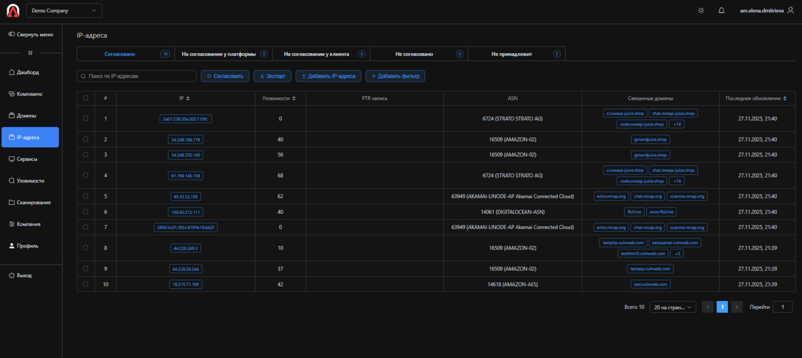This screenshot has width=802, height=358.
Task: Select the checkbox for row 1
Action: coord(86,118)
